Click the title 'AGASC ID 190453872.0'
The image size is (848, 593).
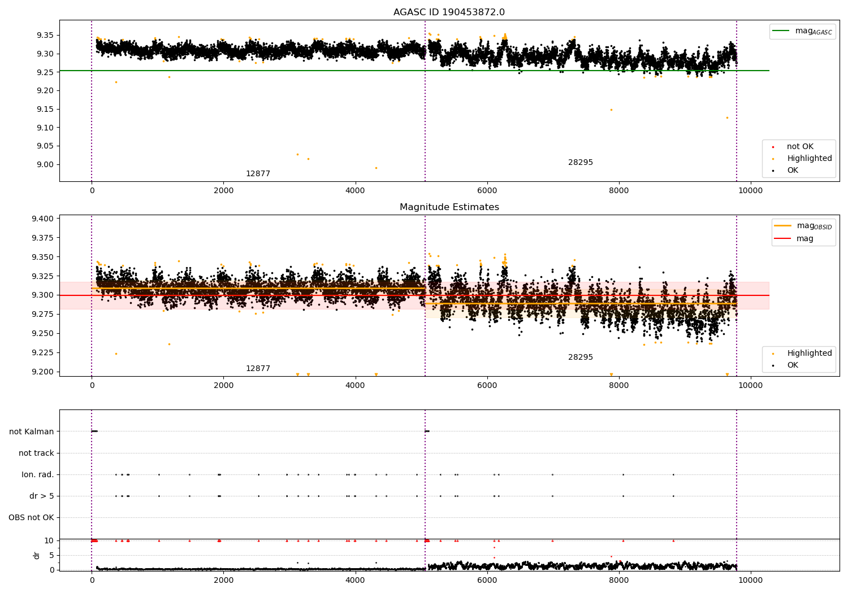pos(449,12)
